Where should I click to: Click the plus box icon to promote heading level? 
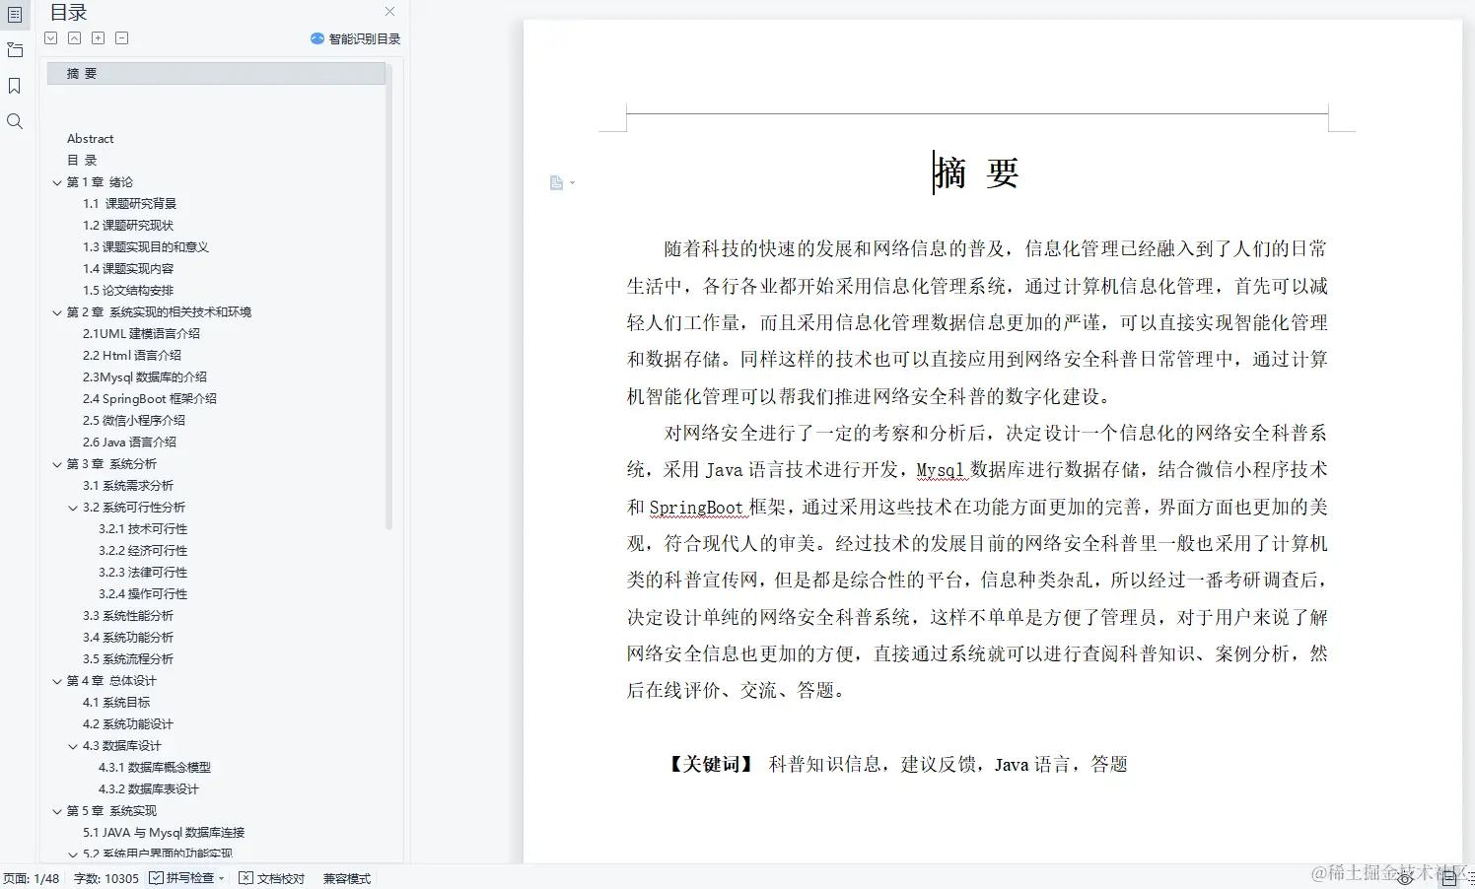pyautogui.click(x=99, y=38)
